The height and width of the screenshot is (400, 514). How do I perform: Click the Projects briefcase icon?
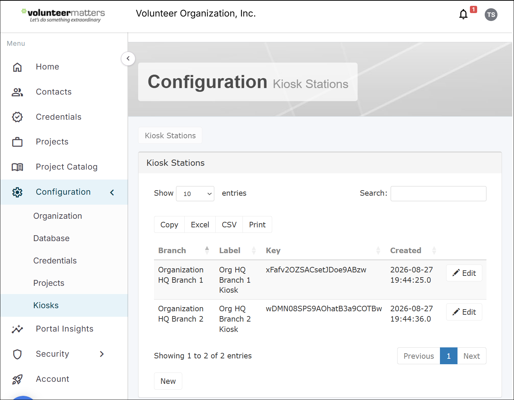coord(17,142)
